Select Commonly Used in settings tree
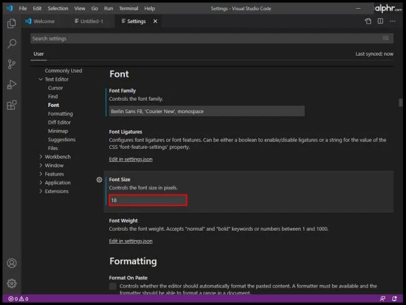406x305 pixels. coord(63,71)
